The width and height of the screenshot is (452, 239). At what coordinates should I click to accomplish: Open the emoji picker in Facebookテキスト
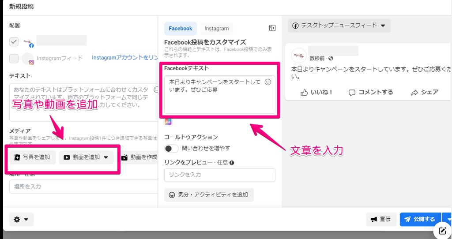[x=268, y=82]
